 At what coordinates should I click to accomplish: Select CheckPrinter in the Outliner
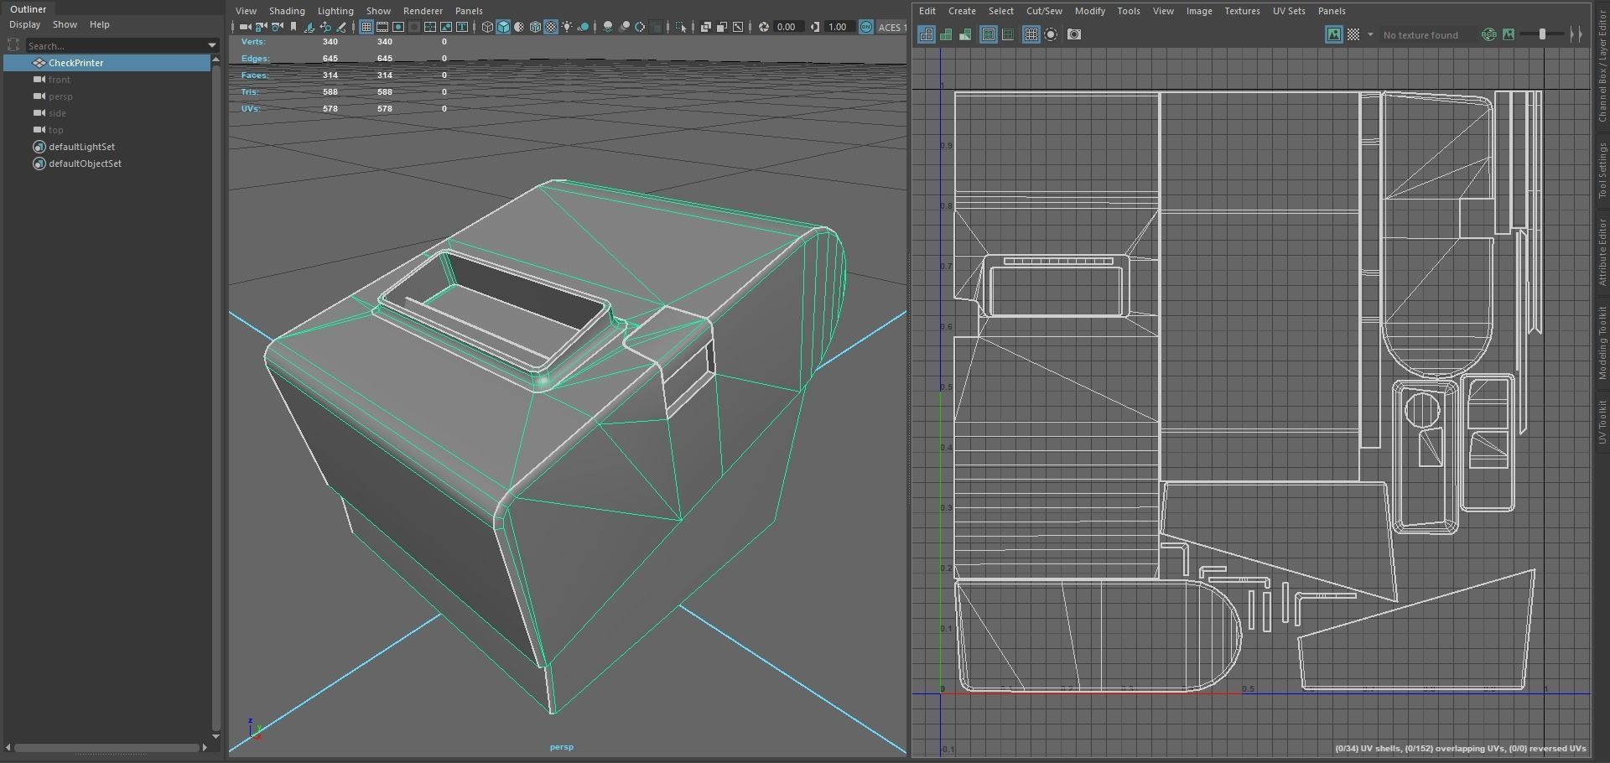tap(107, 63)
